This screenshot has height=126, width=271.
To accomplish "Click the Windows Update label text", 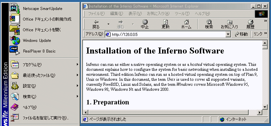I will click(x=37, y=41).
